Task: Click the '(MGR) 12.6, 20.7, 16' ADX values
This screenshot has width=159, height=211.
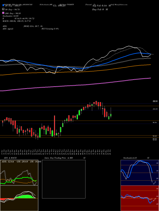Action: [x=33, y=26]
